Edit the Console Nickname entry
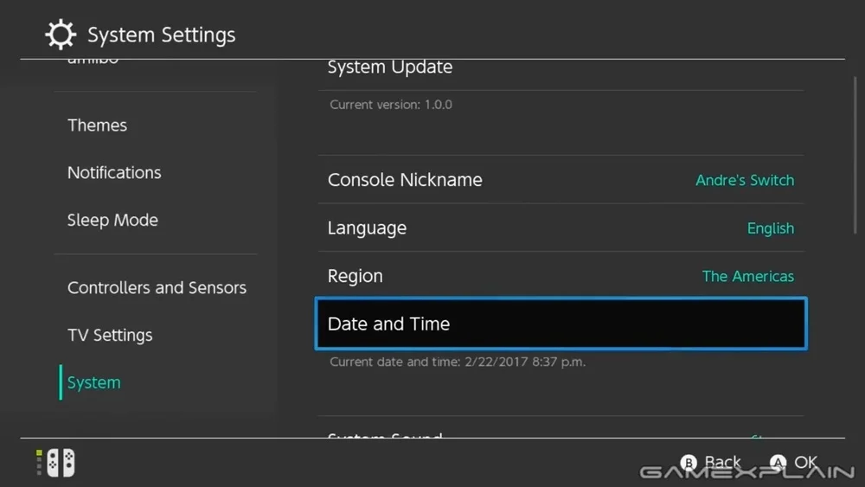Image resolution: width=865 pixels, height=487 pixels. point(561,180)
